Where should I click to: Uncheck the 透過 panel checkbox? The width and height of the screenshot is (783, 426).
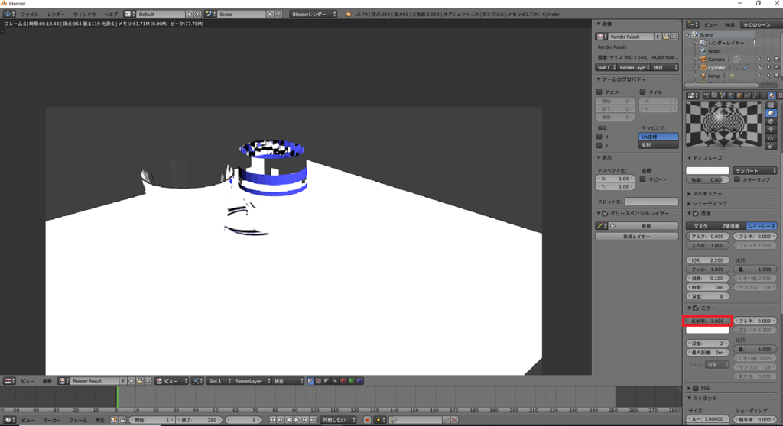[x=696, y=214]
